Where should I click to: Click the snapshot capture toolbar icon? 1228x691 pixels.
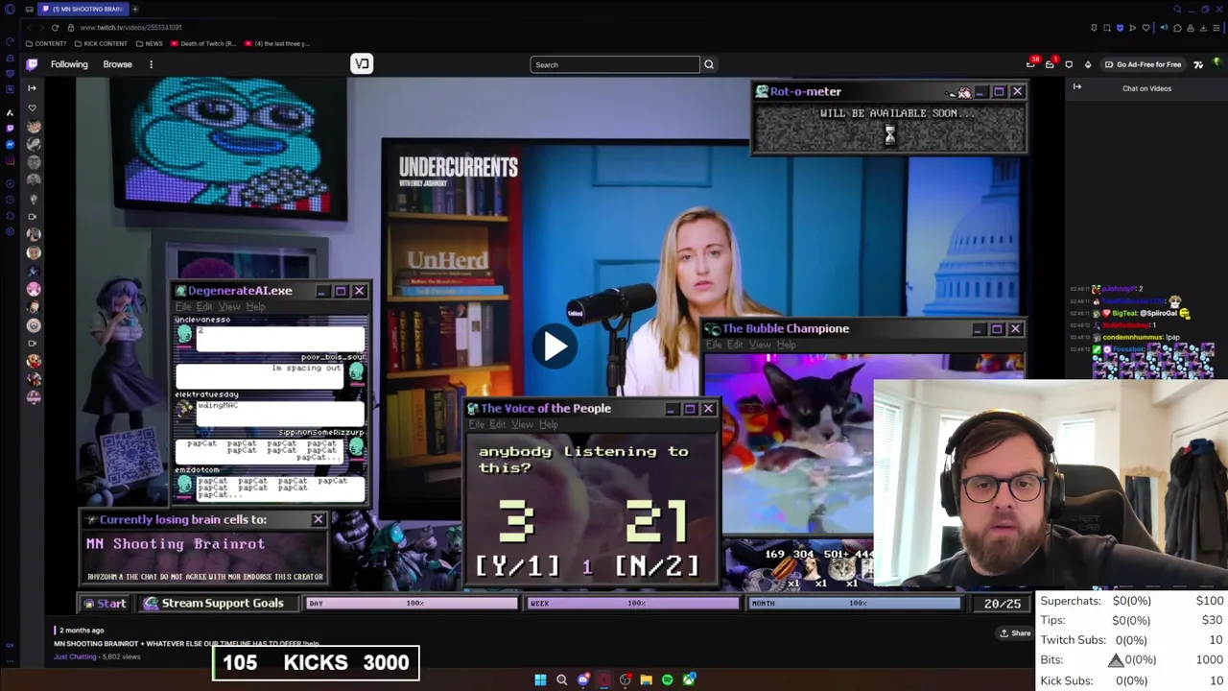1107,28
